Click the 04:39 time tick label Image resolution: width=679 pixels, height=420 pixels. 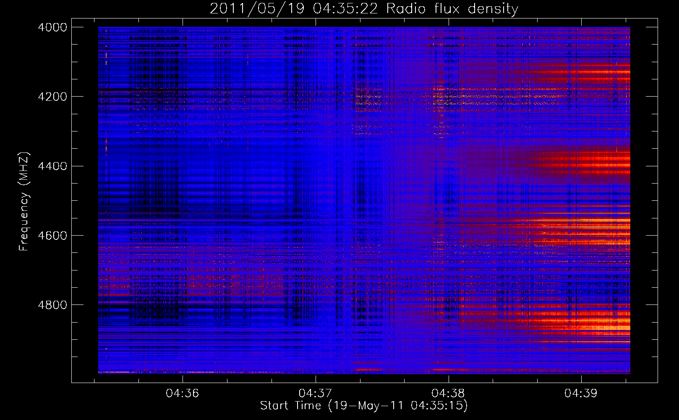coord(581,394)
